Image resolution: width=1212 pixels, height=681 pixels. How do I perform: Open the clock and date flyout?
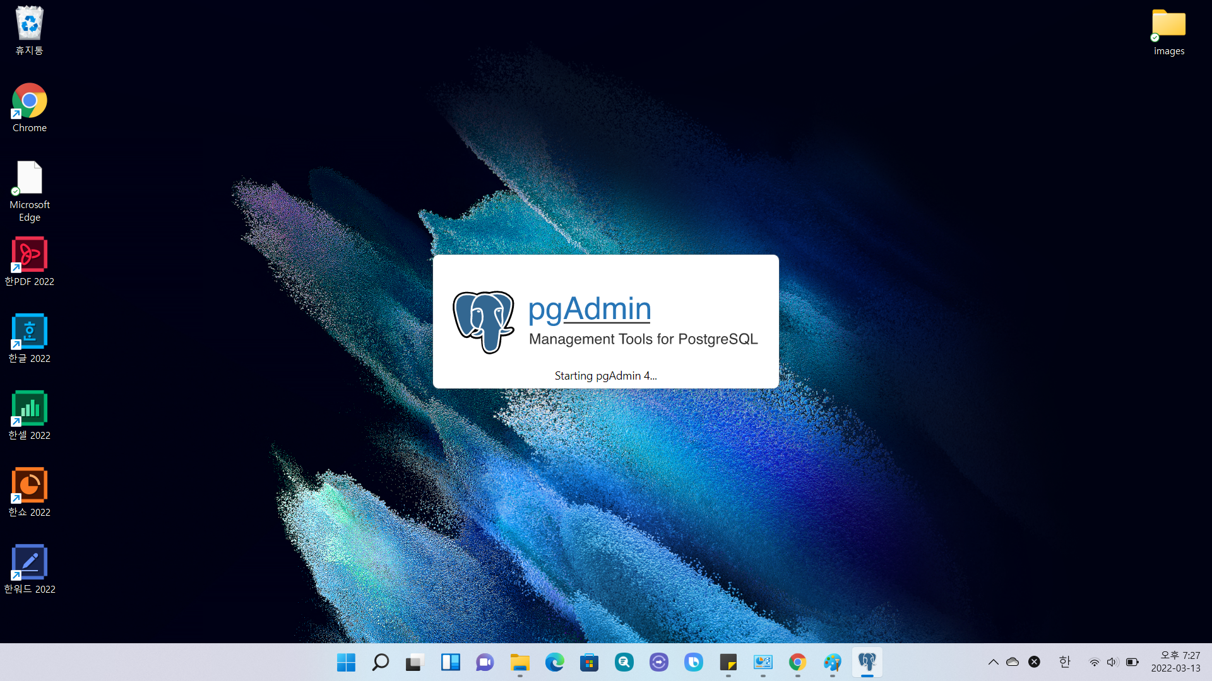coord(1175,661)
